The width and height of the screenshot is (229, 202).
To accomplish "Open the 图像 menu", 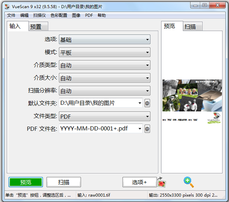I will pos(76,15).
